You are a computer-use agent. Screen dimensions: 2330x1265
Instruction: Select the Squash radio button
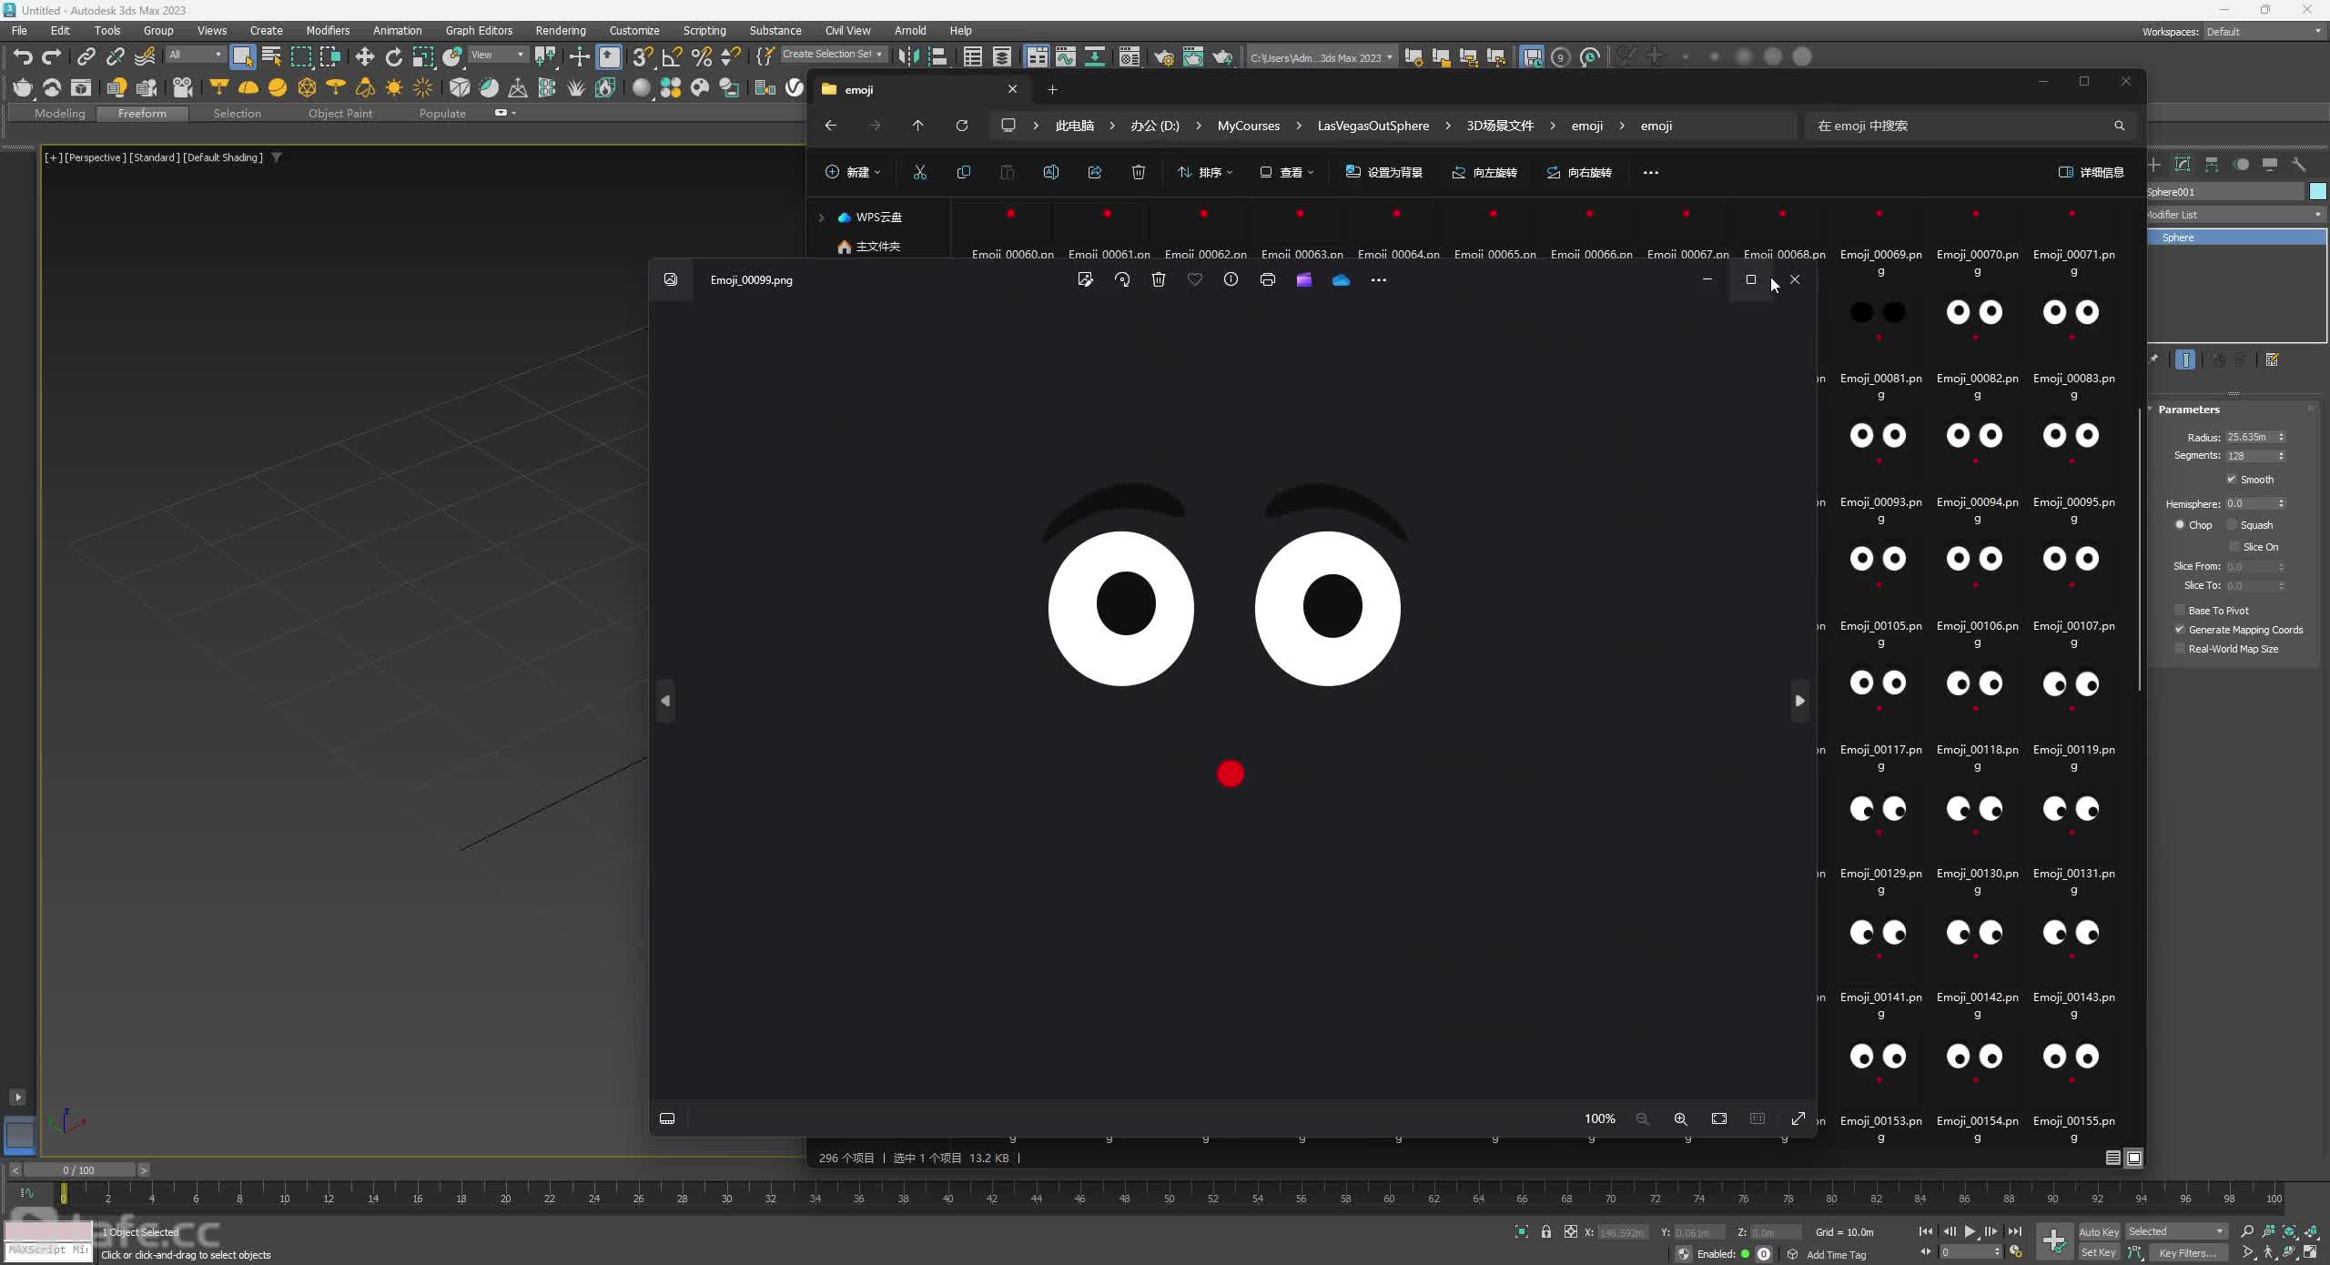click(x=2232, y=525)
